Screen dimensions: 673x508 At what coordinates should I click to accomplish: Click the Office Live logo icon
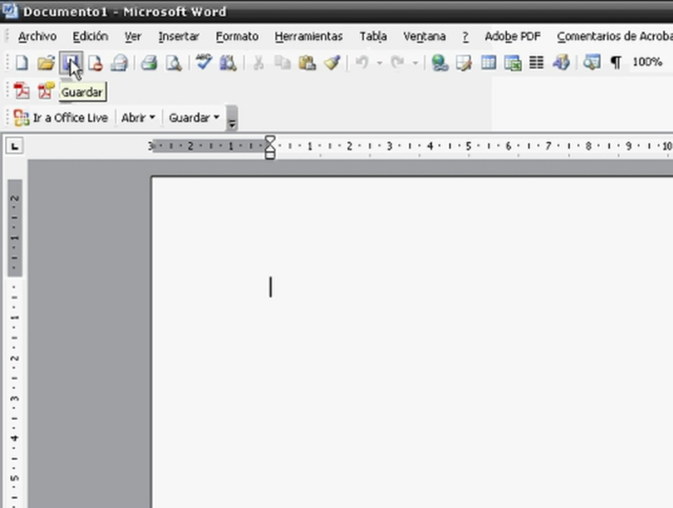pyautogui.click(x=21, y=118)
